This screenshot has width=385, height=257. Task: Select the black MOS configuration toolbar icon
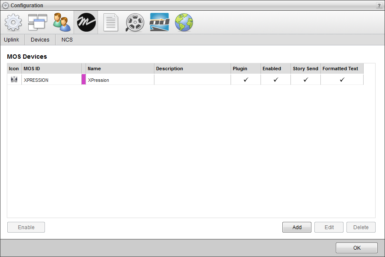click(86, 22)
